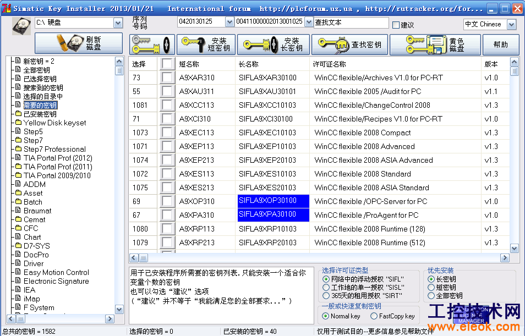
Task: Click the search text input field
Action: tap(351, 23)
